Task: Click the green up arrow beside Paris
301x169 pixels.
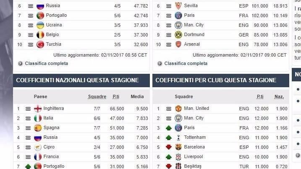Action: [168, 128]
